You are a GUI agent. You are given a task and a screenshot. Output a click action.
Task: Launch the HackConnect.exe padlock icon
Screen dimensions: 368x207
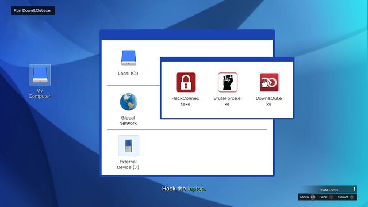click(x=186, y=82)
